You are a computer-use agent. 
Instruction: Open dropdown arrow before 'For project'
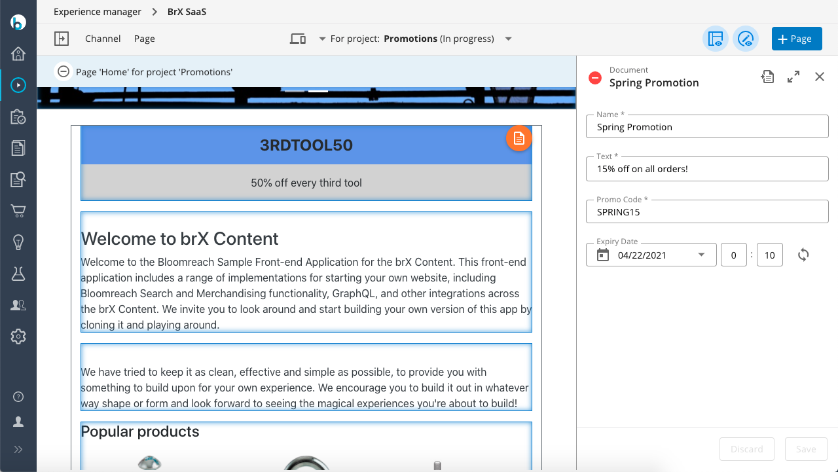(x=322, y=39)
